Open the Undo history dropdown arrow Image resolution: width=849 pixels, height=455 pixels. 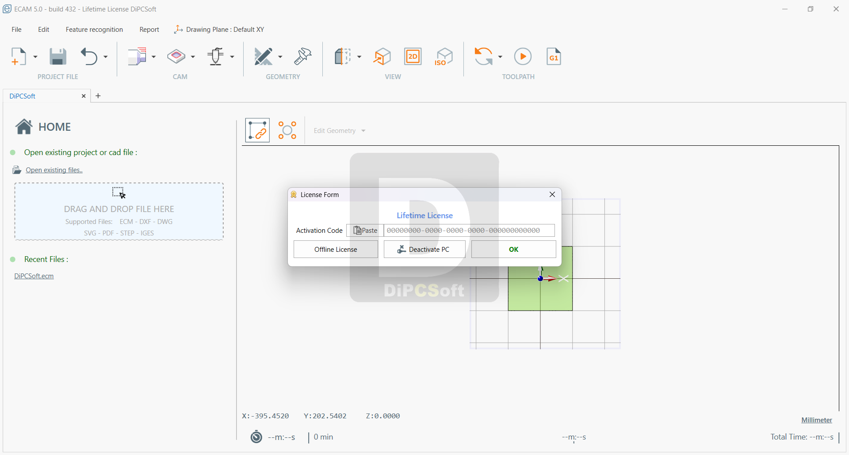pos(105,57)
